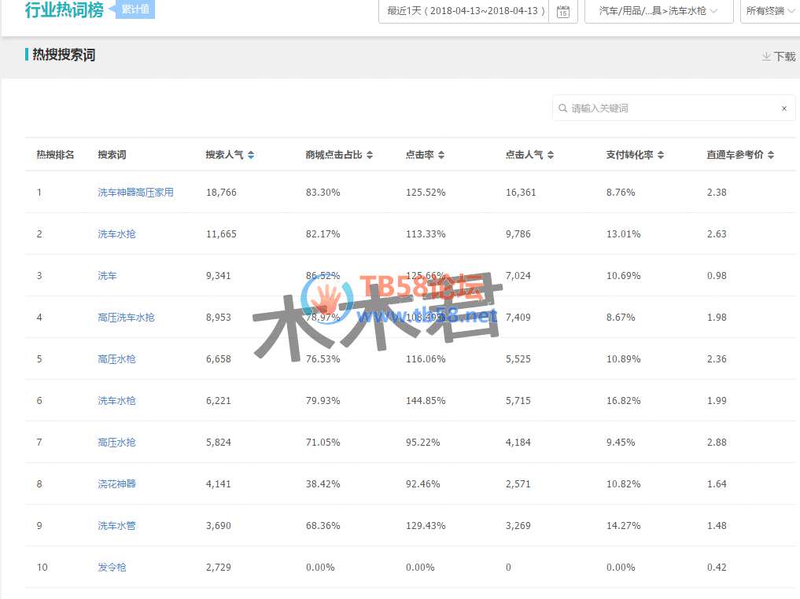Clear the keyword search with the × icon
Screen dimensions: 800x599
tap(783, 108)
